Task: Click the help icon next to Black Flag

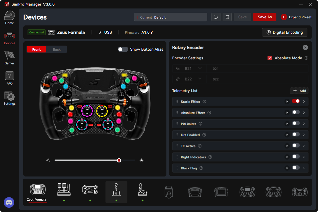Action: (x=201, y=168)
